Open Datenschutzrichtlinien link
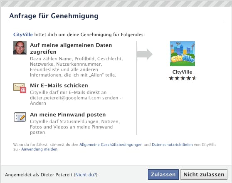This screenshot has width=232, height=183. tap(172, 144)
